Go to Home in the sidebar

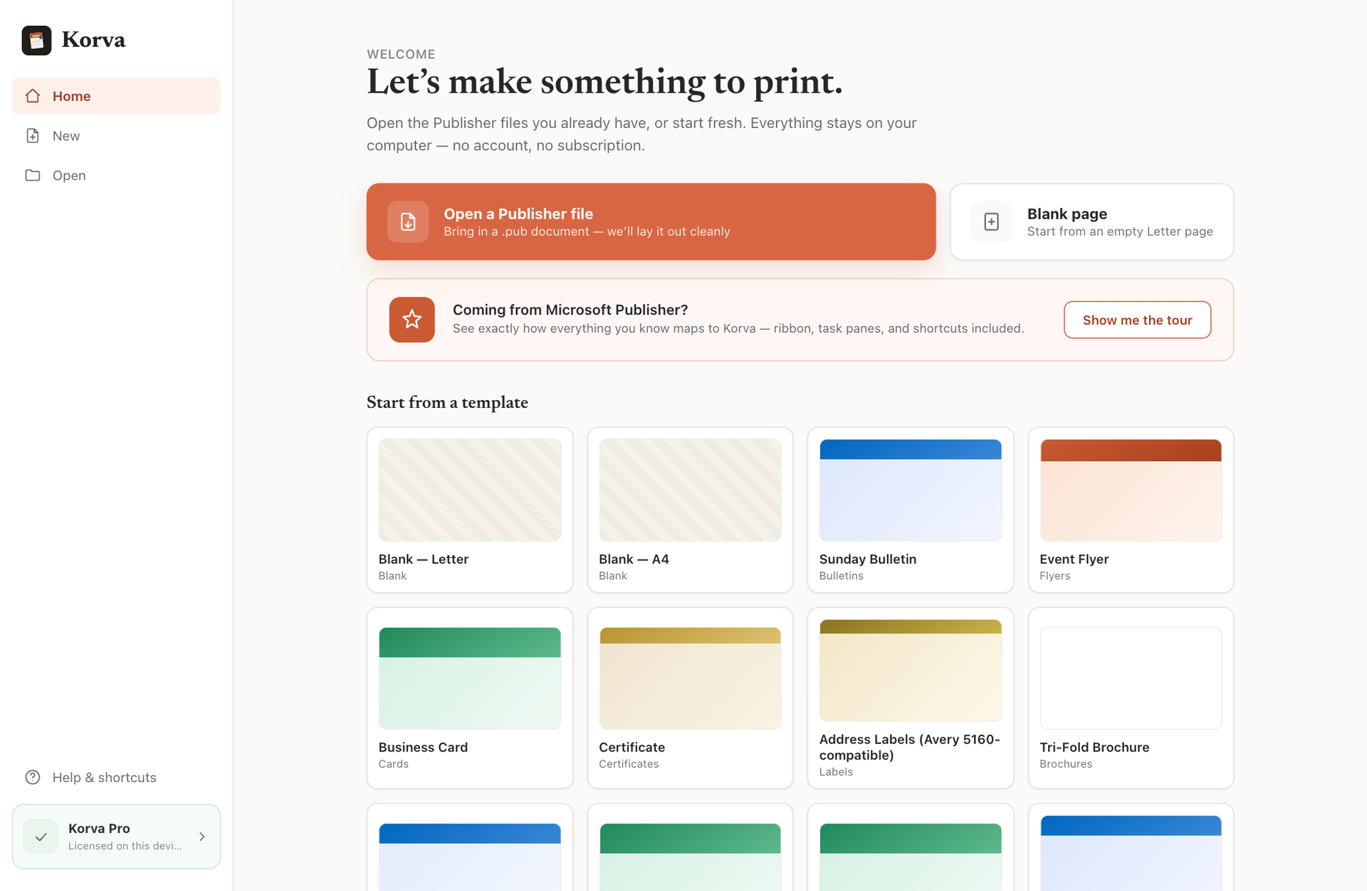pyautogui.click(x=117, y=96)
